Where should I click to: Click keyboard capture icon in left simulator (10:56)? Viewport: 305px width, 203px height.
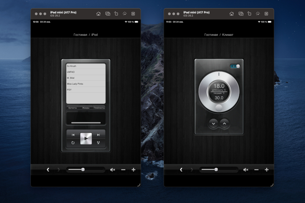pyautogui.click(x=133, y=14)
